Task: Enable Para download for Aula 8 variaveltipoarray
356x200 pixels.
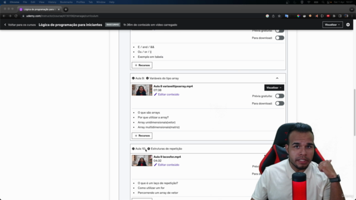Action: coord(279,103)
